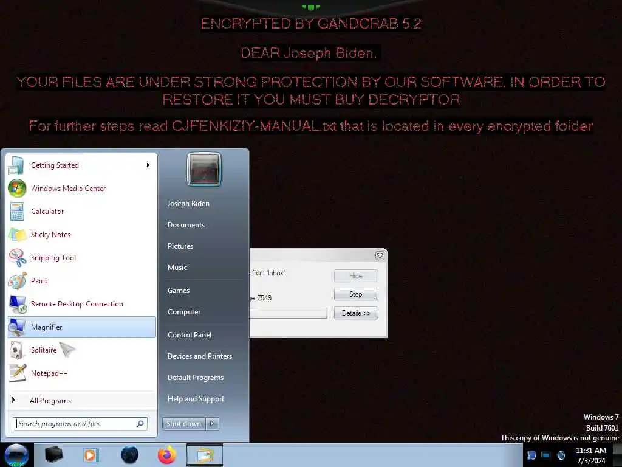622x467 pixels.
Task: Click the round tray icon beside the clock
Action: [x=561, y=455]
